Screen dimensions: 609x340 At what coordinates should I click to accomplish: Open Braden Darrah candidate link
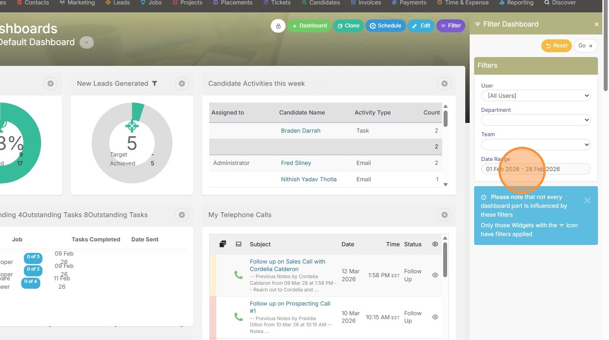pyautogui.click(x=301, y=131)
